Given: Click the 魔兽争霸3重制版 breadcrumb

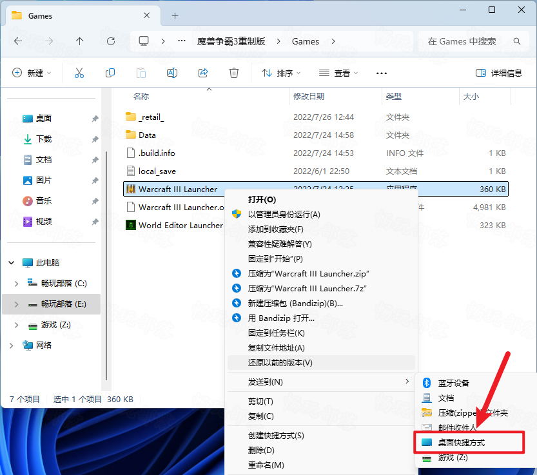Looking at the screenshot, I should [x=231, y=41].
